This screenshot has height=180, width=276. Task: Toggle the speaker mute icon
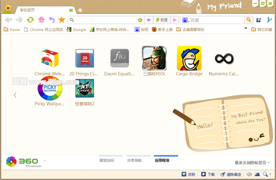249,174
